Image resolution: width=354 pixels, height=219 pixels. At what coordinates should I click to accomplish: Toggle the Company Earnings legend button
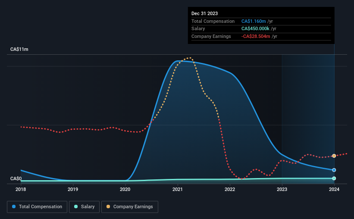click(x=130, y=207)
